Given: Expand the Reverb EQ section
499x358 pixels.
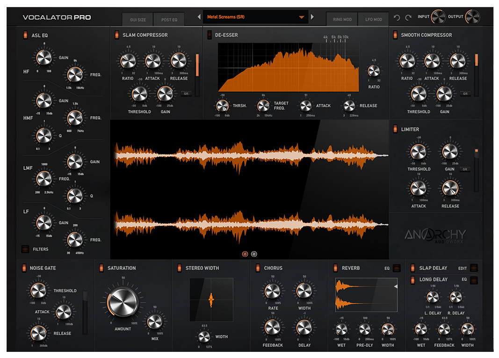Looking at the screenshot, I should pos(396,268).
